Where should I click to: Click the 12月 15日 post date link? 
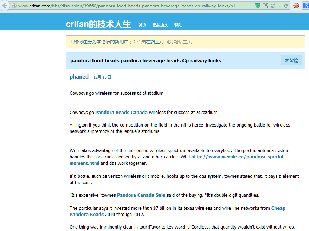102,77
